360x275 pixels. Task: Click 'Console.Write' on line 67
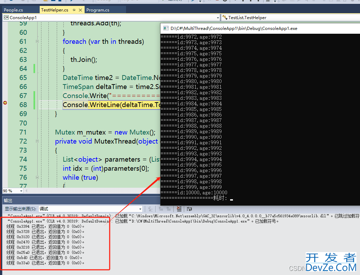coord(85,96)
